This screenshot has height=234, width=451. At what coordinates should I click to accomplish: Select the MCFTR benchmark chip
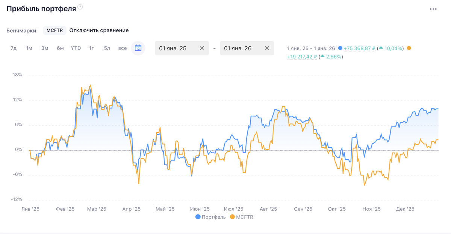(x=54, y=30)
